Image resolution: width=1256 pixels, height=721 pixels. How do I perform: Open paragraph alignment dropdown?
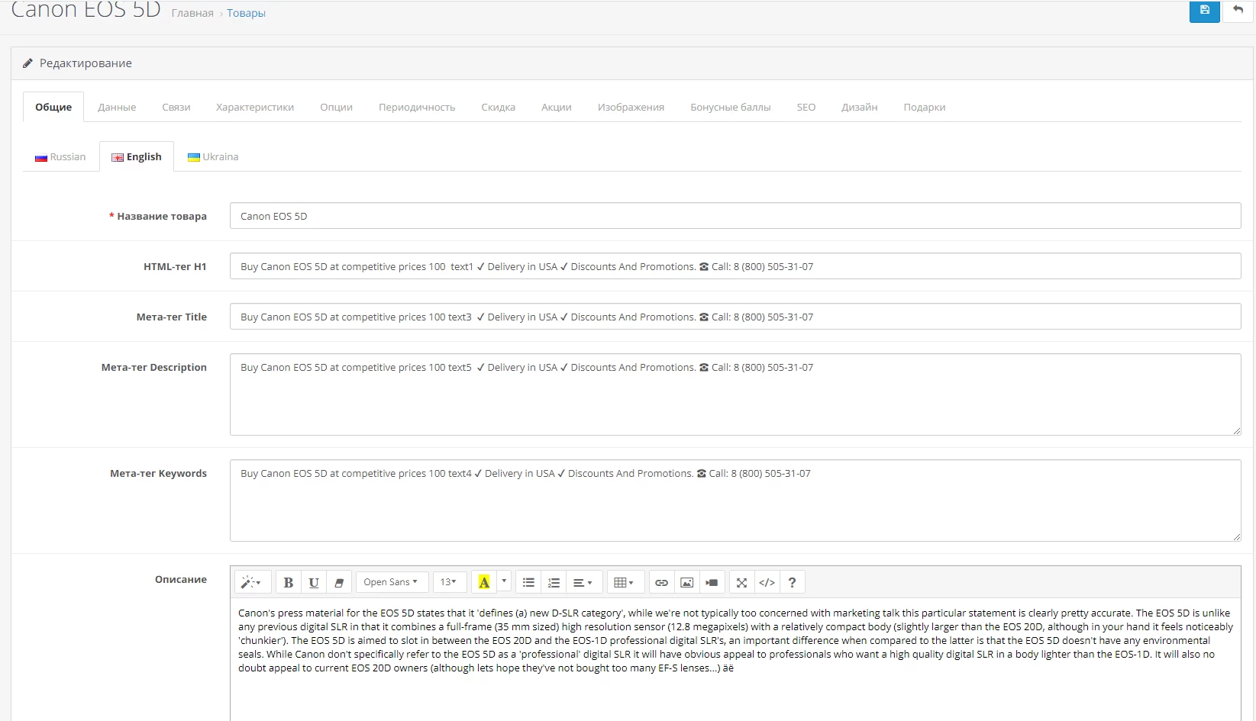coord(583,582)
